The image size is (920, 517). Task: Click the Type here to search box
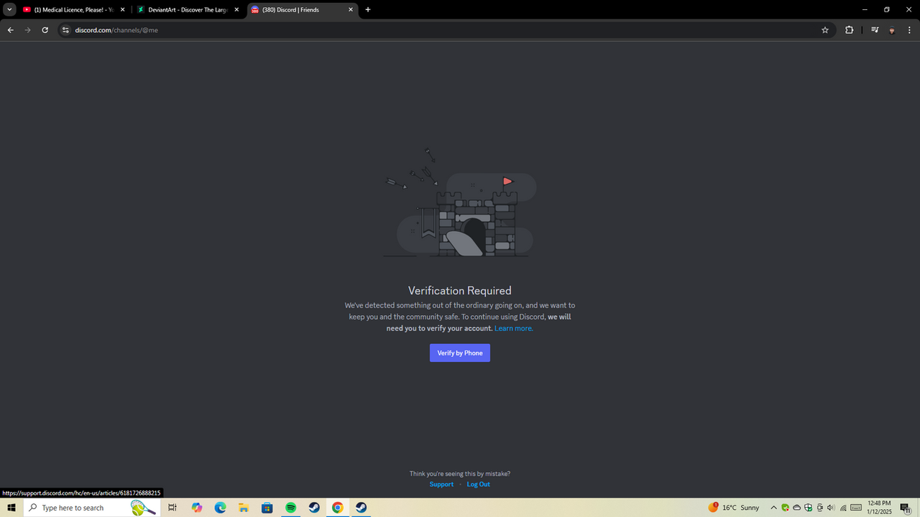point(91,508)
